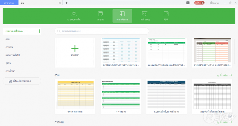Switch to the WPS Office home tab
The image size is (238, 126).
coord(9,3)
